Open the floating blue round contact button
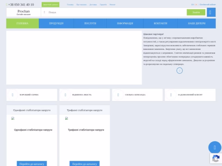This screenshot has width=222, height=166. point(215,148)
